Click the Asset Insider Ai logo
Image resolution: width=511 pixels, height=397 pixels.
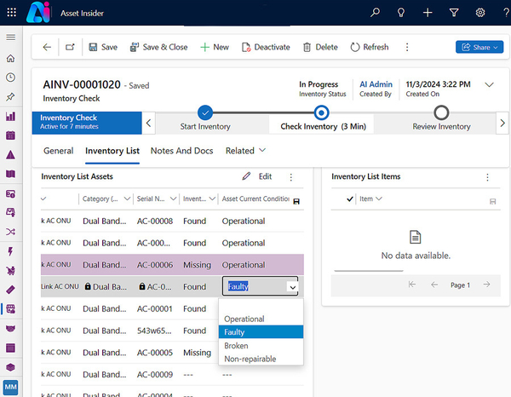[x=38, y=13]
